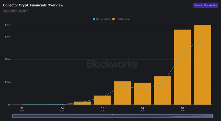Click the Q2 2026 axis label
Image resolution: width=221 pixels, height=121 pixels.
tap(182, 109)
